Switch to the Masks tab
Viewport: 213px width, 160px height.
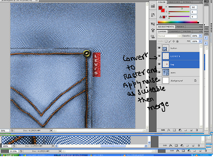tap(180, 26)
